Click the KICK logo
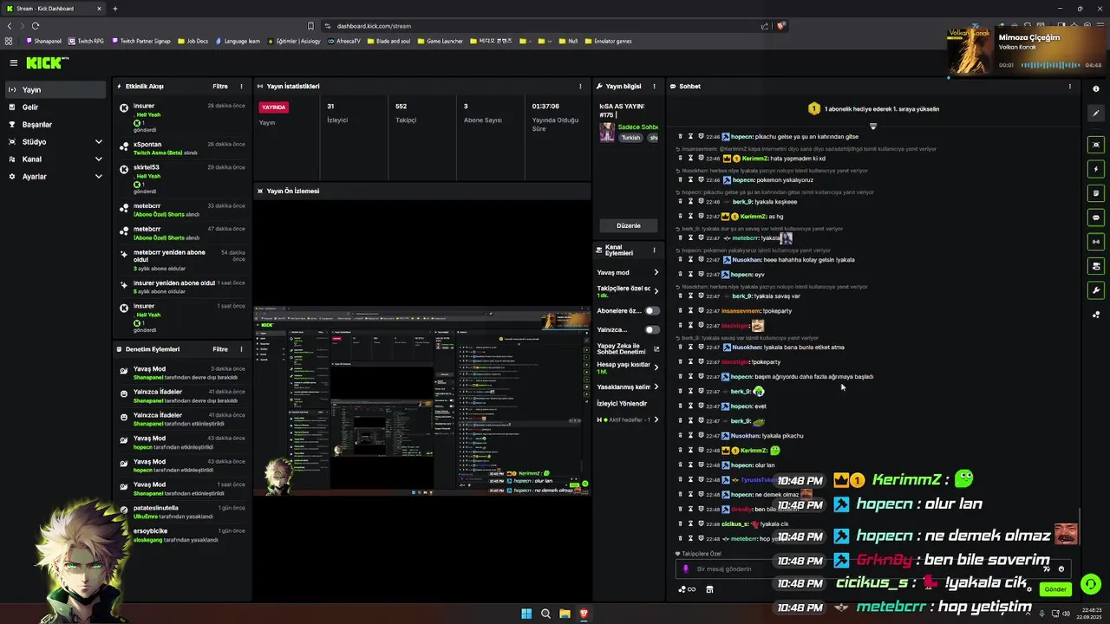Viewport: 1110px width, 624px height. point(44,62)
